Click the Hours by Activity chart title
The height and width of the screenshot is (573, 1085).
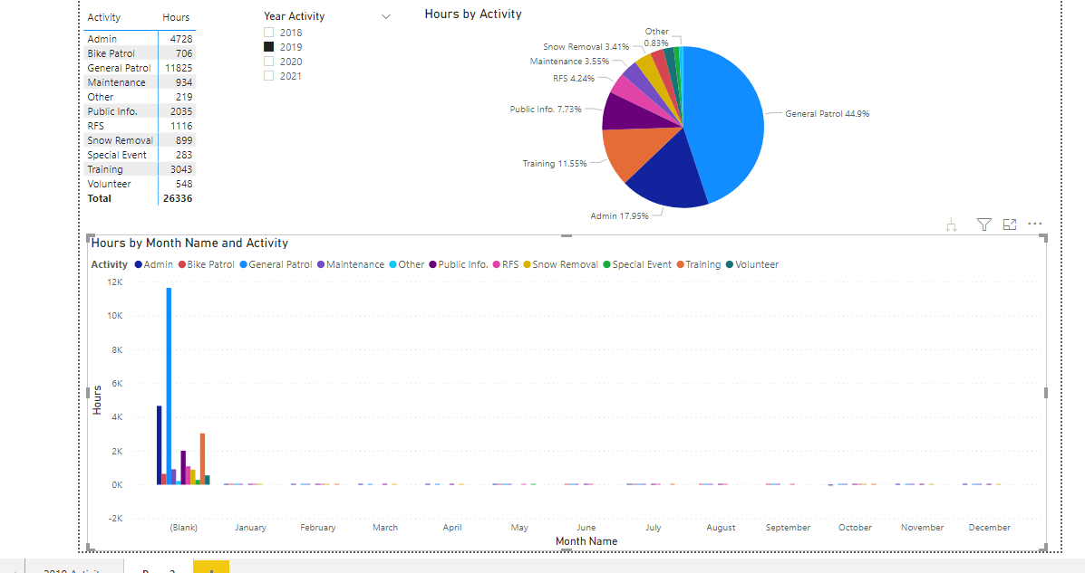click(473, 14)
